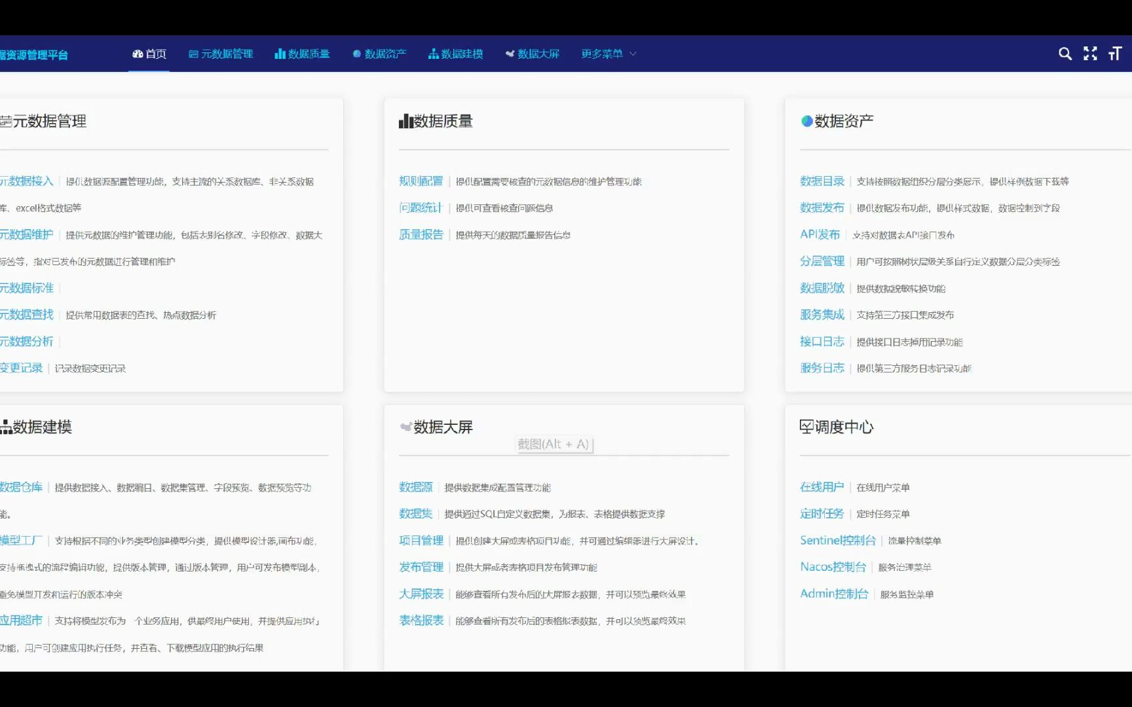Expand 更多菜单 dropdown
Viewport: 1132px width, 707px height.
pyautogui.click(x=609, y=54)
